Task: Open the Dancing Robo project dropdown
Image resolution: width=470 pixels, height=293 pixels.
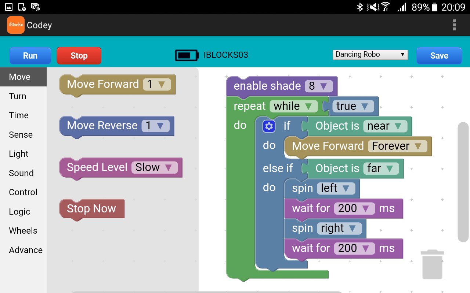Action: tap(370, 55)
